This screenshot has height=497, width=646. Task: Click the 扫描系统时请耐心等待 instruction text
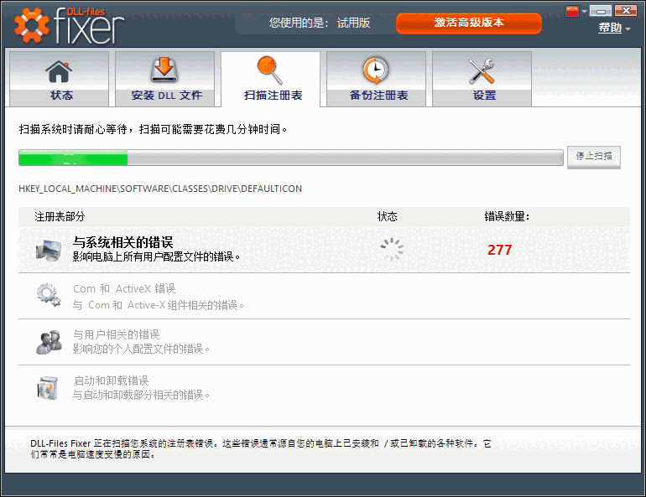coord(153,130)
